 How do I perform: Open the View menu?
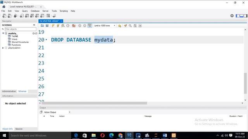(17, 11)
